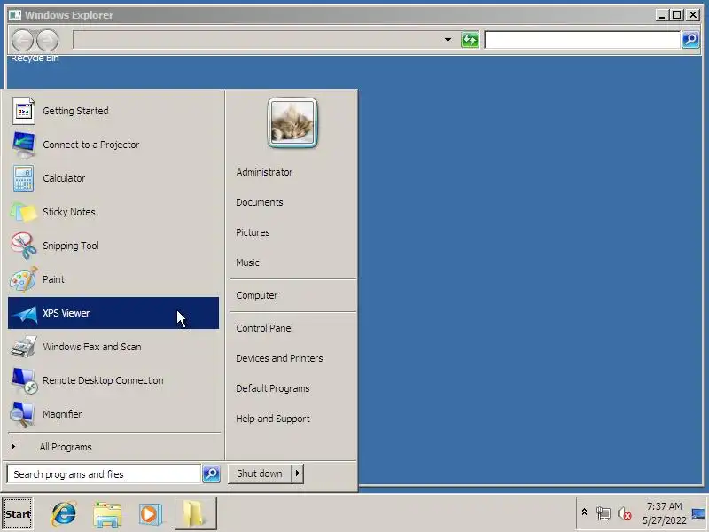The width and height of the screenshot is (709, 532).
Task: Click the Show desktop icon in tray
Action: (698, 513)
